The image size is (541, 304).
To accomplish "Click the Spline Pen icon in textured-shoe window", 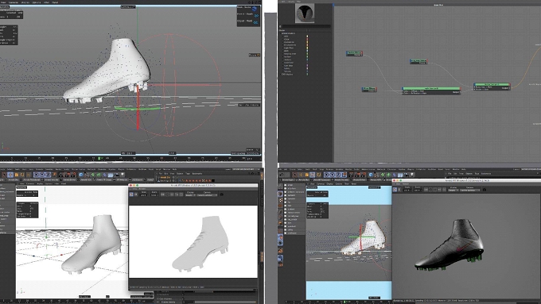I will coord(377,175).
